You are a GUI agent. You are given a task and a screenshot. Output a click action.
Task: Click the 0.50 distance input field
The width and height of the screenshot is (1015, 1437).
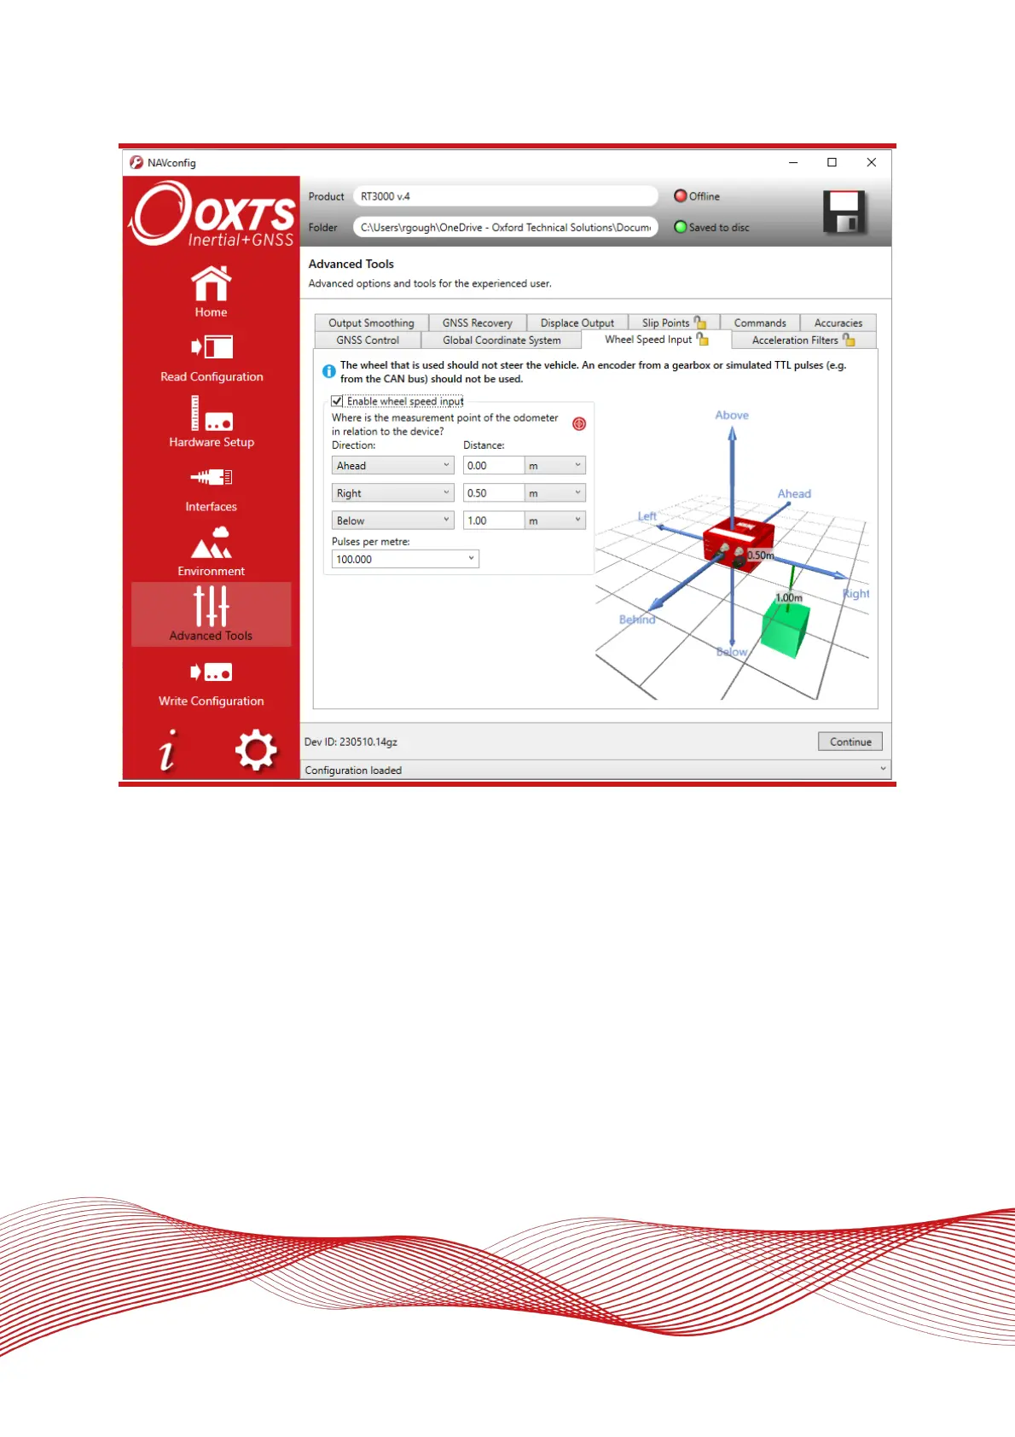pyautogui.click(x=494, y=493)
